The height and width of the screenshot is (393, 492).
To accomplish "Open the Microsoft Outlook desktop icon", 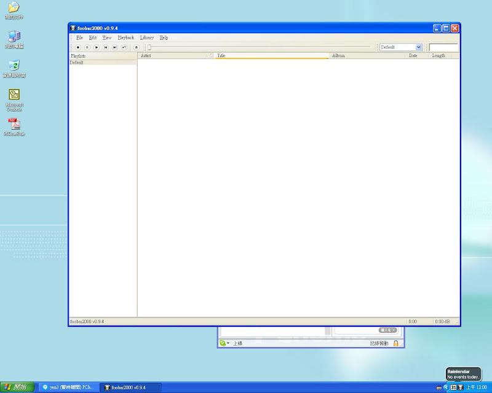I will [14, 100].
